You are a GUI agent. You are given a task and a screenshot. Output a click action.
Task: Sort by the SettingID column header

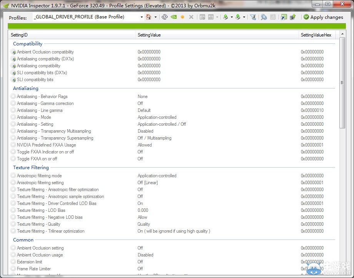click(72, 35)
